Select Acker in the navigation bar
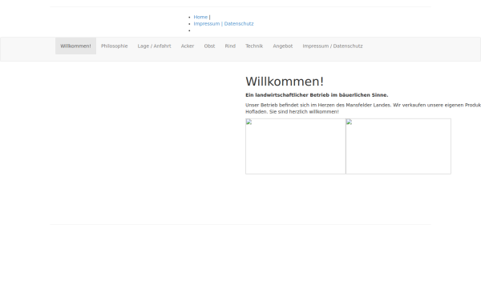Viewport: 481px width, 300px height. click(x=188, y=46)
